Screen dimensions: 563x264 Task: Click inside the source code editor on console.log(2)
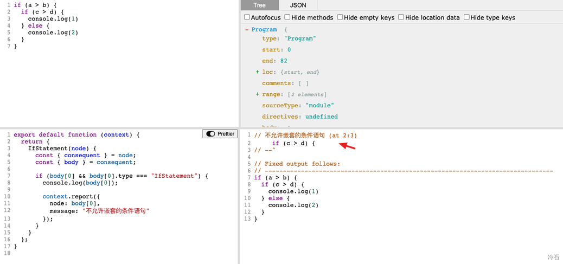tap(53, 33)
